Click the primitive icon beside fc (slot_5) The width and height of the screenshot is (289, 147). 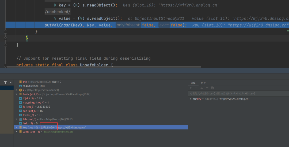tap(20, 107)
